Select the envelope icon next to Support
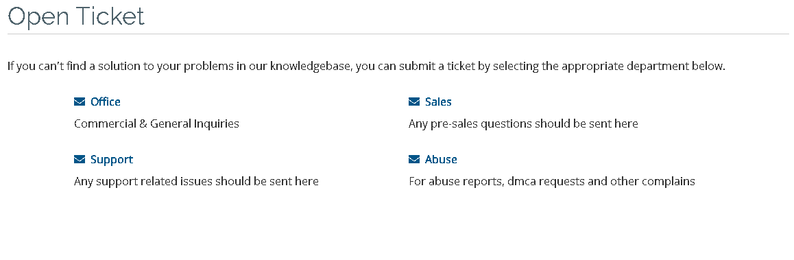Viewport: 794px width, 260px height. [80, 160]
